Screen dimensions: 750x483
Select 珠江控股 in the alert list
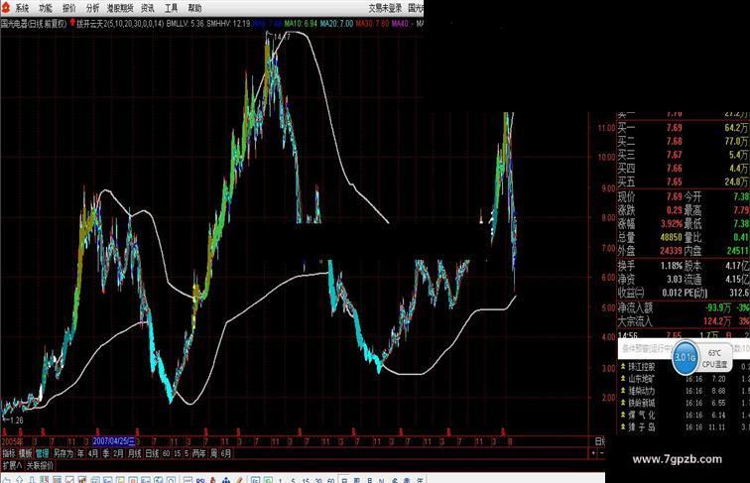642,367
